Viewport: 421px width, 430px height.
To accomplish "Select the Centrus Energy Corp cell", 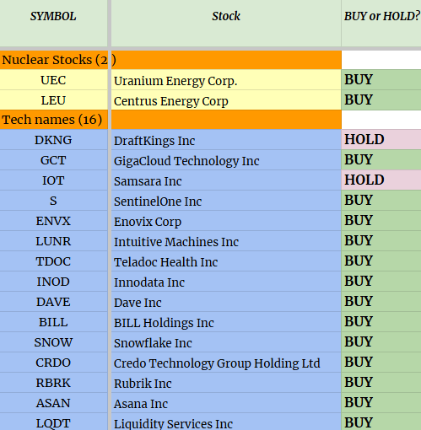I will (226, 100).
